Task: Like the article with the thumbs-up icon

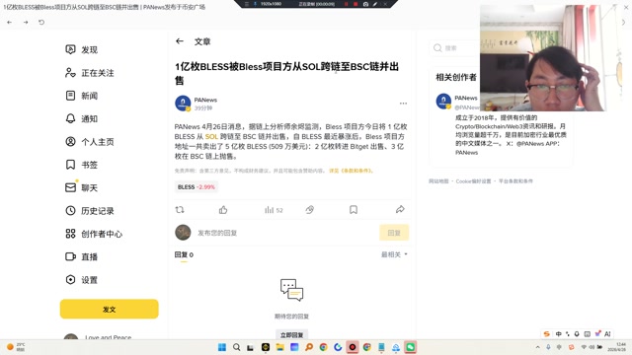Action: [x=223, y=210]
